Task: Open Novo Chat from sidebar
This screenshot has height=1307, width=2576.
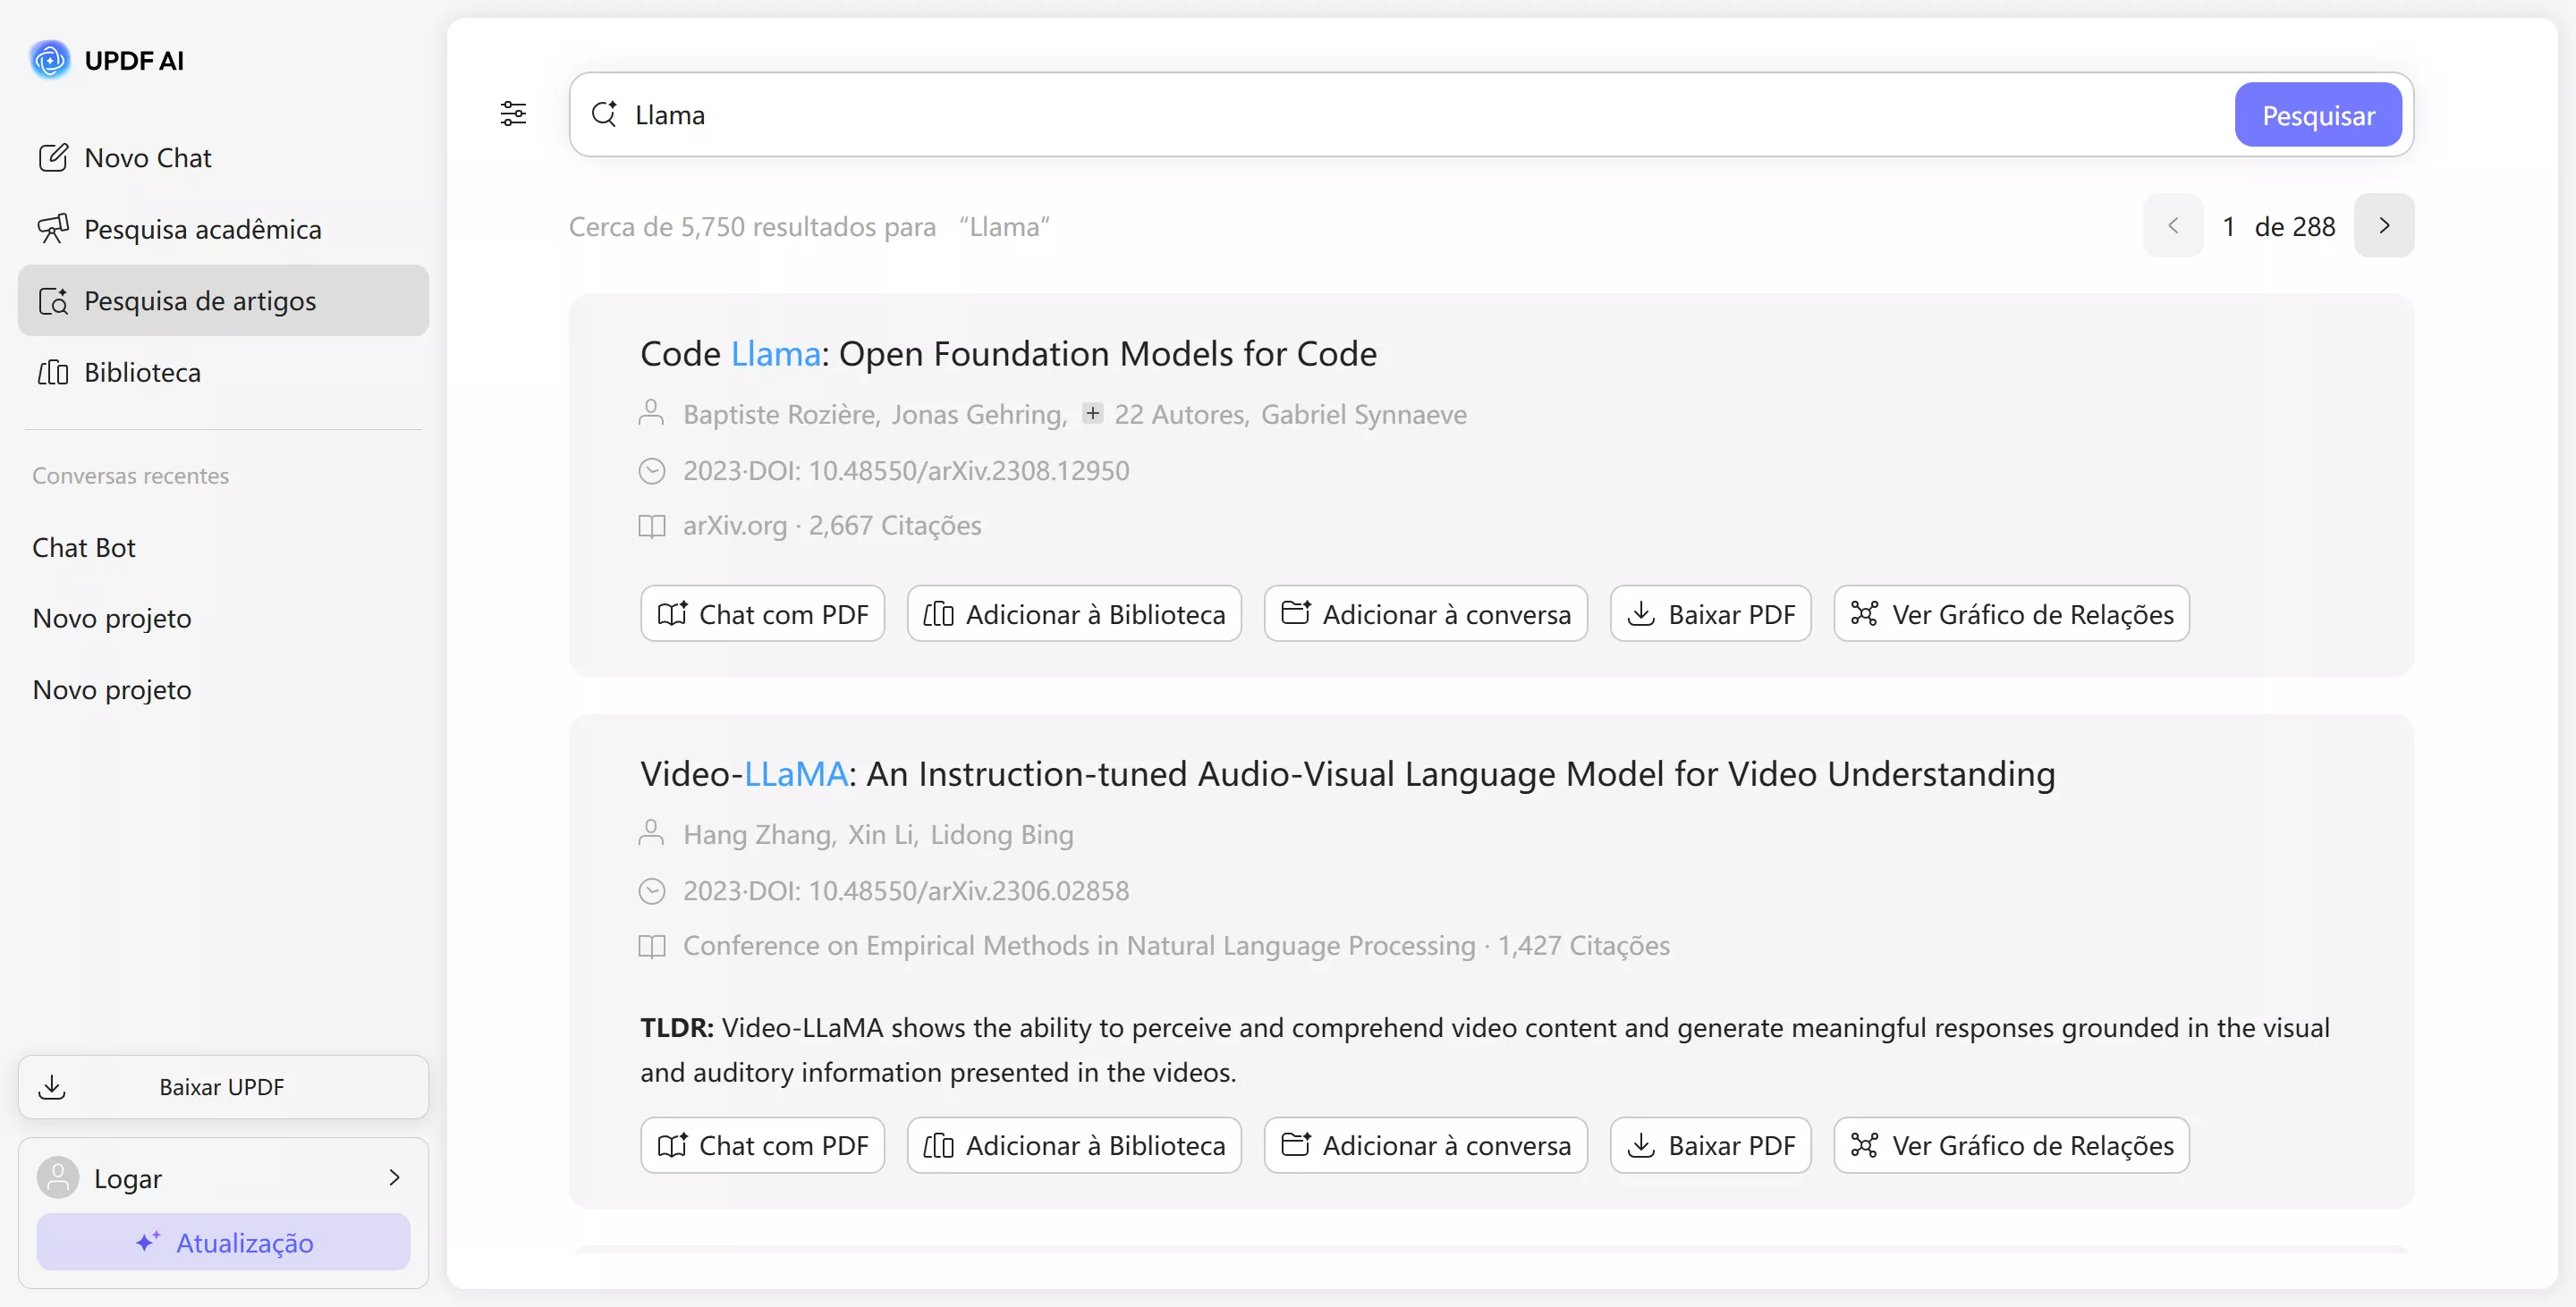Action: tap(147, 158)
